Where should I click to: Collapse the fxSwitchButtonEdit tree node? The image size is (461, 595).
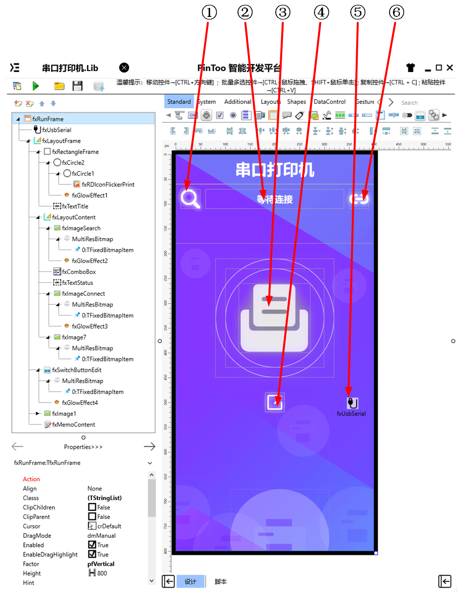coord(38,370)
